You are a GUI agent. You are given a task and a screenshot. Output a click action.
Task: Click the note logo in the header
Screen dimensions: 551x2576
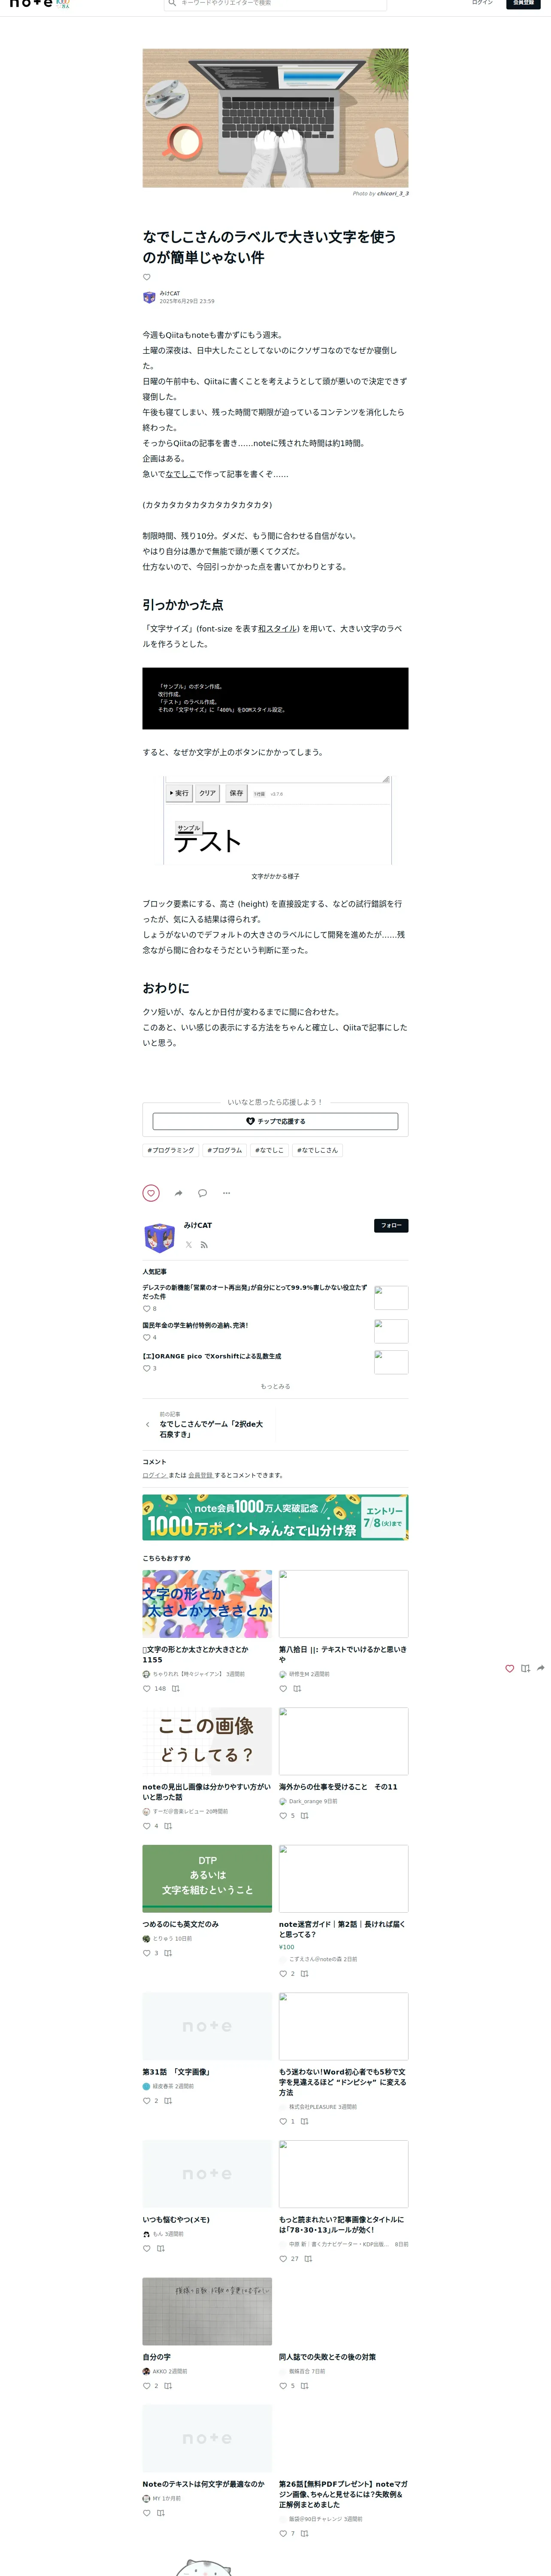click(x=31, y=4)
